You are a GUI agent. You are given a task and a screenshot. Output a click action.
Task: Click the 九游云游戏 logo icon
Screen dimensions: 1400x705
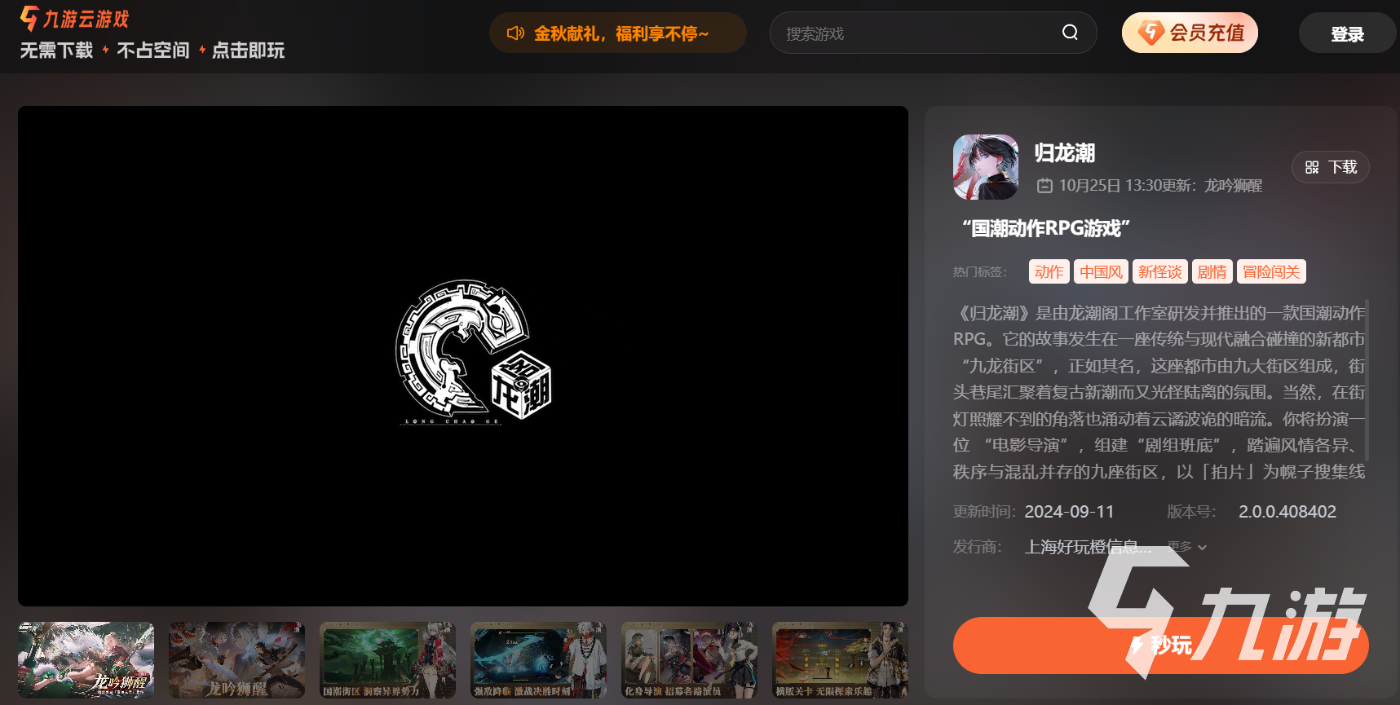coord(29,18)
